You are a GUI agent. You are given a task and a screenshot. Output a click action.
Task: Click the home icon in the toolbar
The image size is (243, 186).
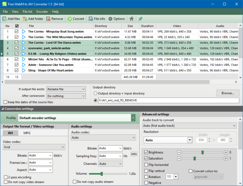point(131,19)
